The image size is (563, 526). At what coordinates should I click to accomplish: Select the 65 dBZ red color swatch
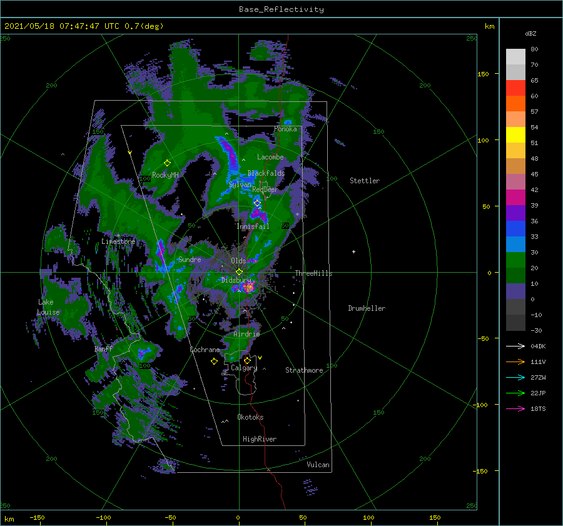pos(515,88)
